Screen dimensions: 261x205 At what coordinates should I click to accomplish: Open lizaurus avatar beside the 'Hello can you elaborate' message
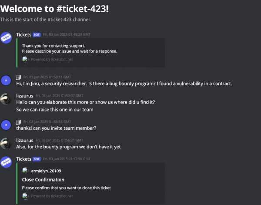[x=6, y=99]
